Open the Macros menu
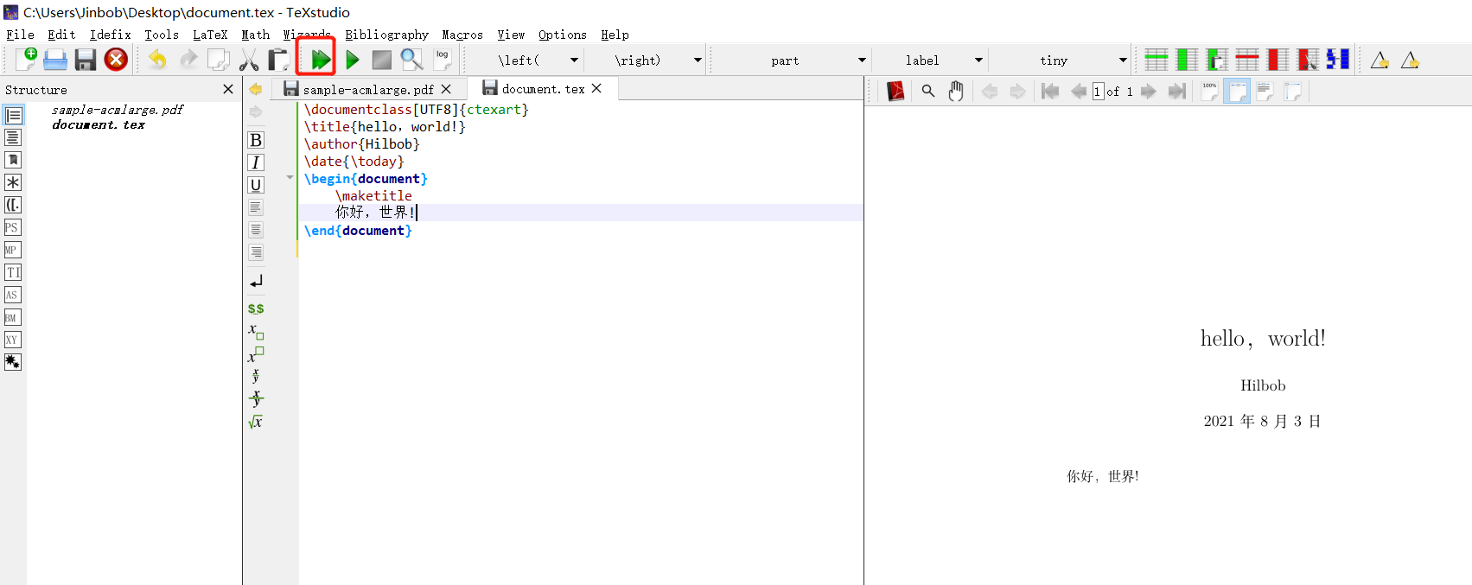 coord(462,35)
